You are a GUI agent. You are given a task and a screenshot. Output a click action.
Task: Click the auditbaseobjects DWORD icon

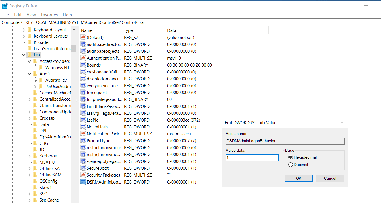[x=83, y=51]
